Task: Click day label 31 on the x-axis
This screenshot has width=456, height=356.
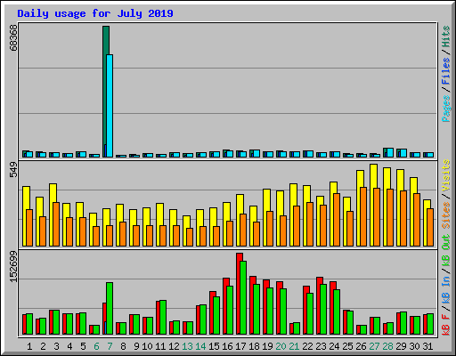Action: coord(427,346)
